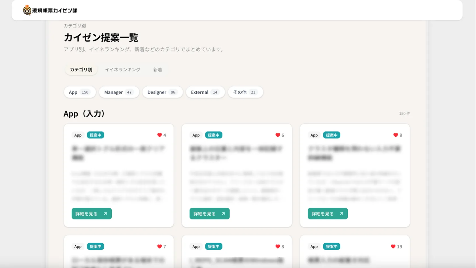The image size is (476, 268).
Task: Click the heart icon showing 8 likes
Action: click(278, 246)
